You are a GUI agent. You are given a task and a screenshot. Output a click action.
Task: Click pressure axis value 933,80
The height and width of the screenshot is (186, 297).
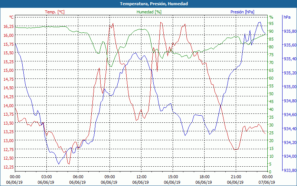click(x=290, y=170)
